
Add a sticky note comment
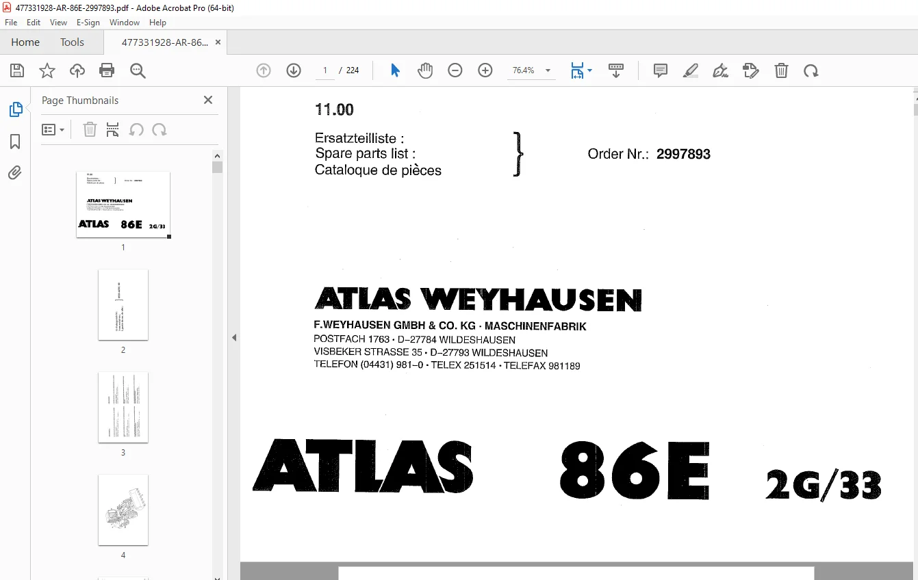[661, 70]
